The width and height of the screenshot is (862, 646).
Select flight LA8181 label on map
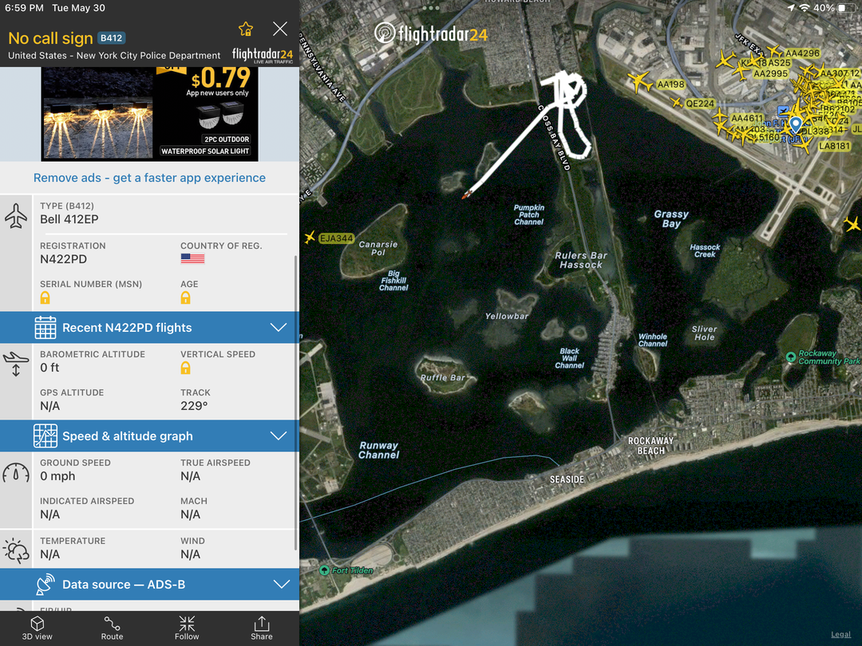(834, 146)
